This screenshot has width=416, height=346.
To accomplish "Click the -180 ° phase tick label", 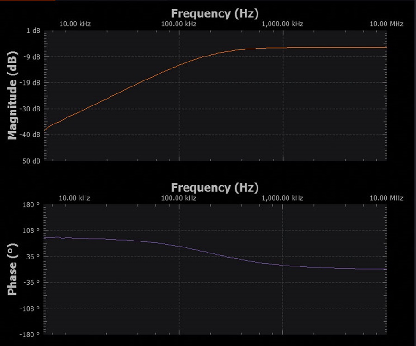I will [30, 334].
